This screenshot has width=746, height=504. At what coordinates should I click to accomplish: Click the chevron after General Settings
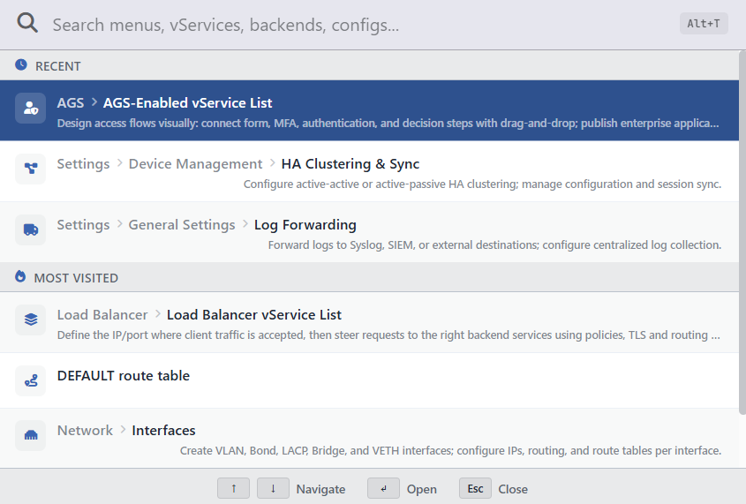245,224
